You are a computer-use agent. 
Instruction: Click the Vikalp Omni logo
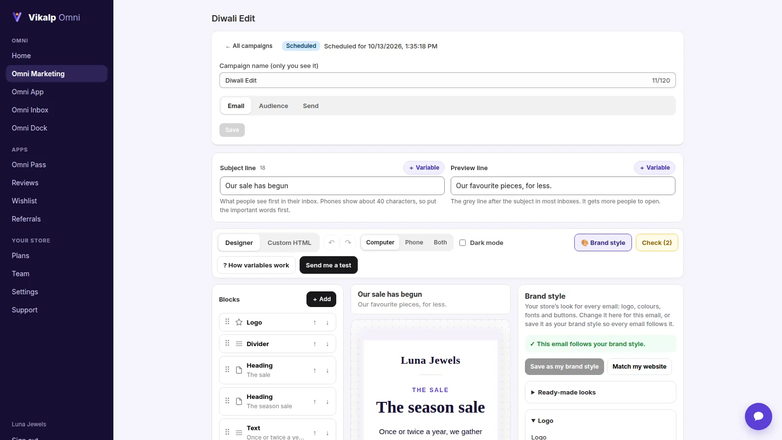coord(46,18)
